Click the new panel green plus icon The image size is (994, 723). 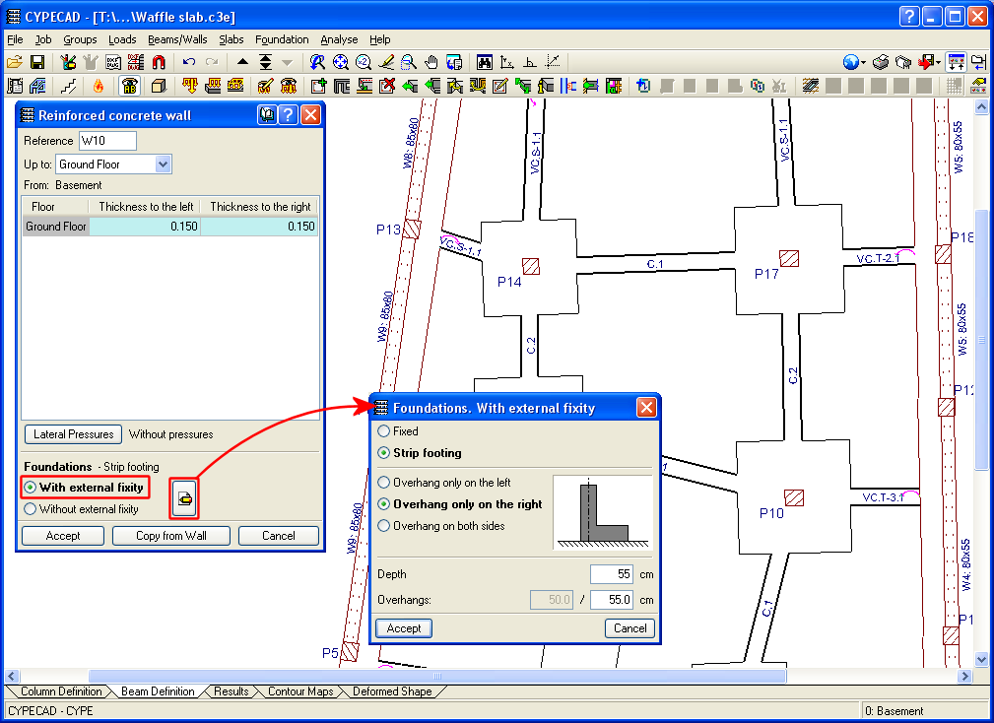[x=318, y=86]
